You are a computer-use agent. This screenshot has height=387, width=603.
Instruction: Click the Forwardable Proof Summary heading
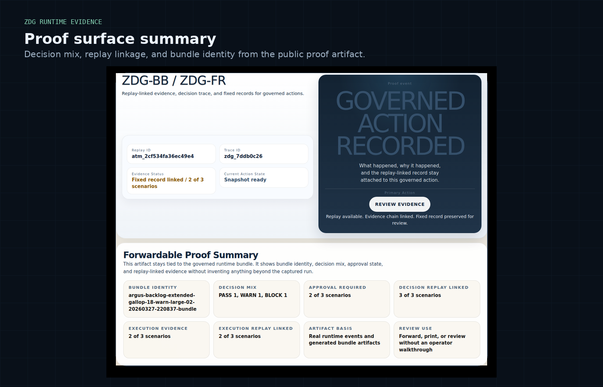pos(191,255)
